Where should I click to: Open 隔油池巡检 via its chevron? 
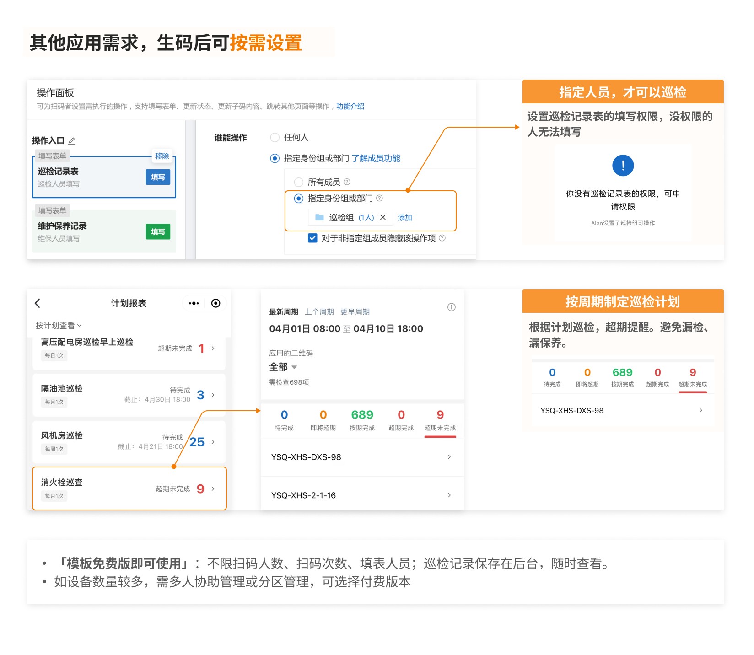pyautogui.click(x=213, y=395)
